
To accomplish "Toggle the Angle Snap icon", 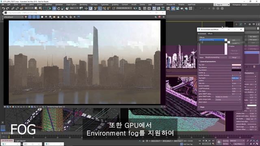I will [x=100, y=9].
